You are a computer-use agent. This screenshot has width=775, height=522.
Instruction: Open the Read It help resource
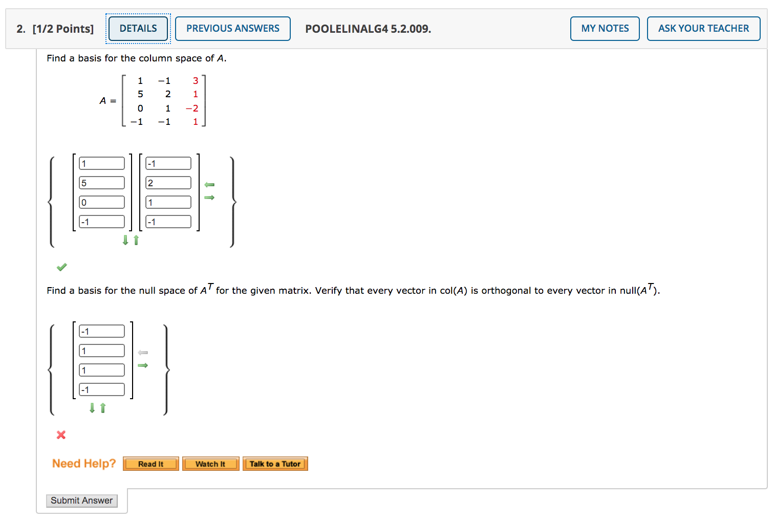tap(150, 464)
